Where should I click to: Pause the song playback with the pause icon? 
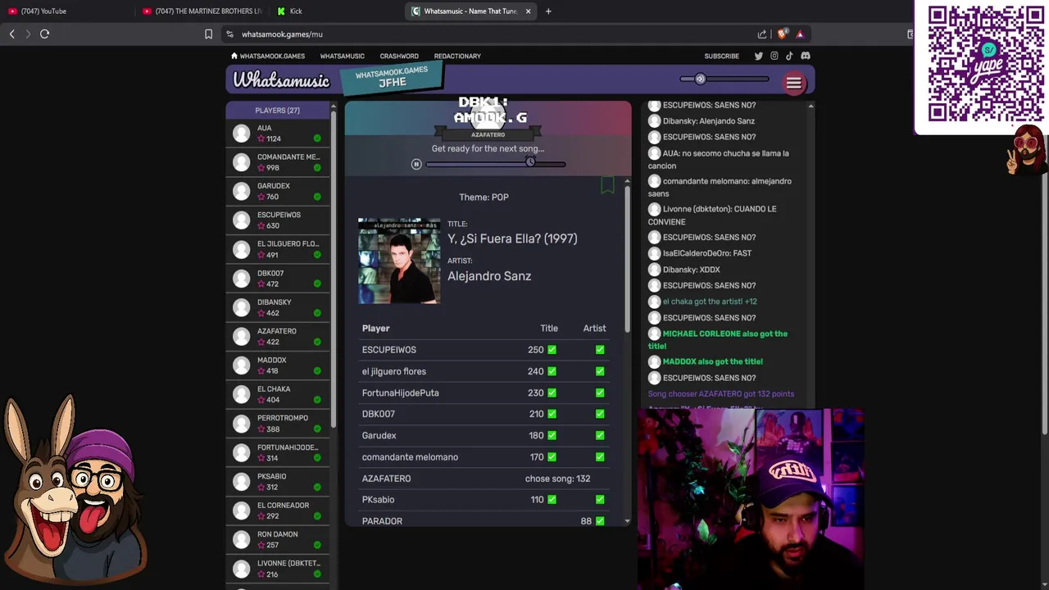[x=416, y=165]
